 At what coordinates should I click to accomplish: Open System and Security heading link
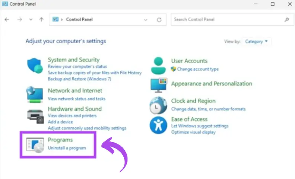tap(74, 60)
